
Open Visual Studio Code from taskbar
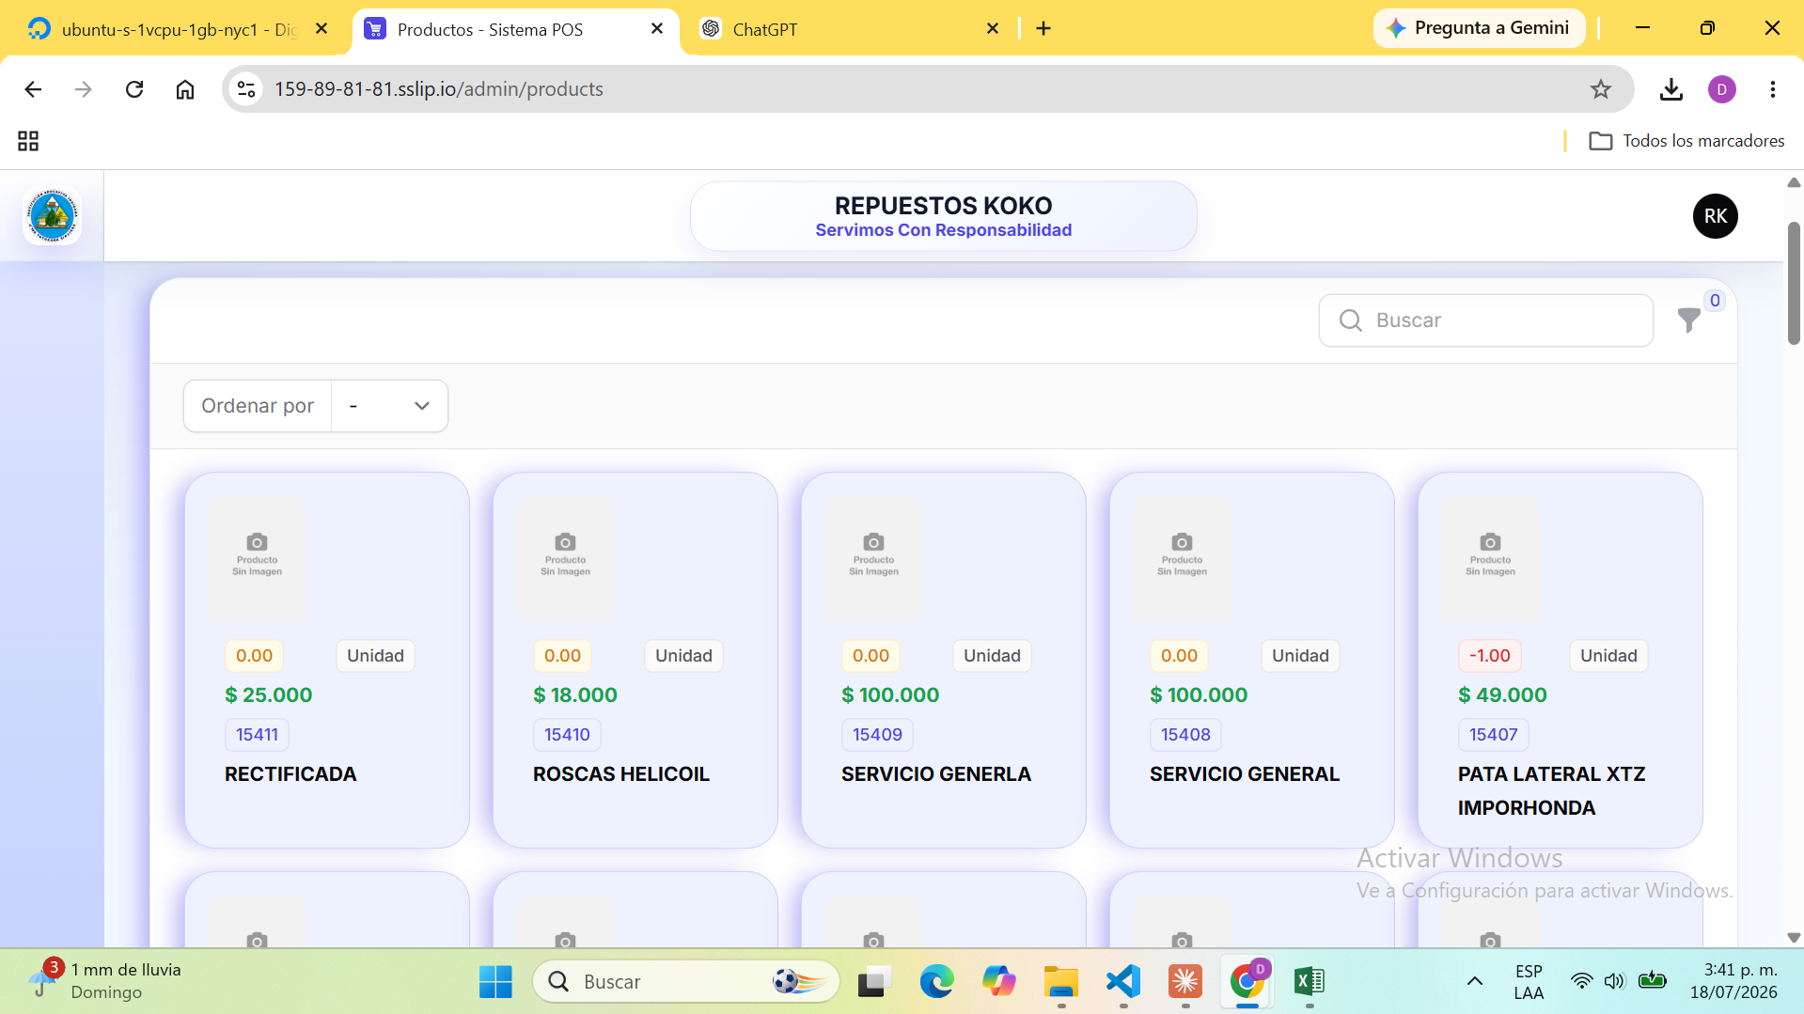1122,982
